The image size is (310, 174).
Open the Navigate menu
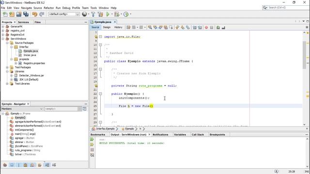point(26,8)
